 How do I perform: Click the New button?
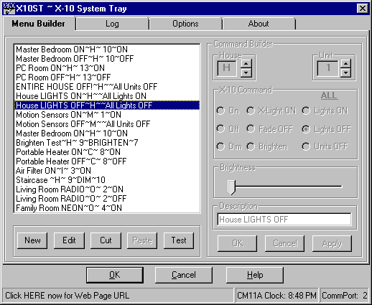(32, 240)
